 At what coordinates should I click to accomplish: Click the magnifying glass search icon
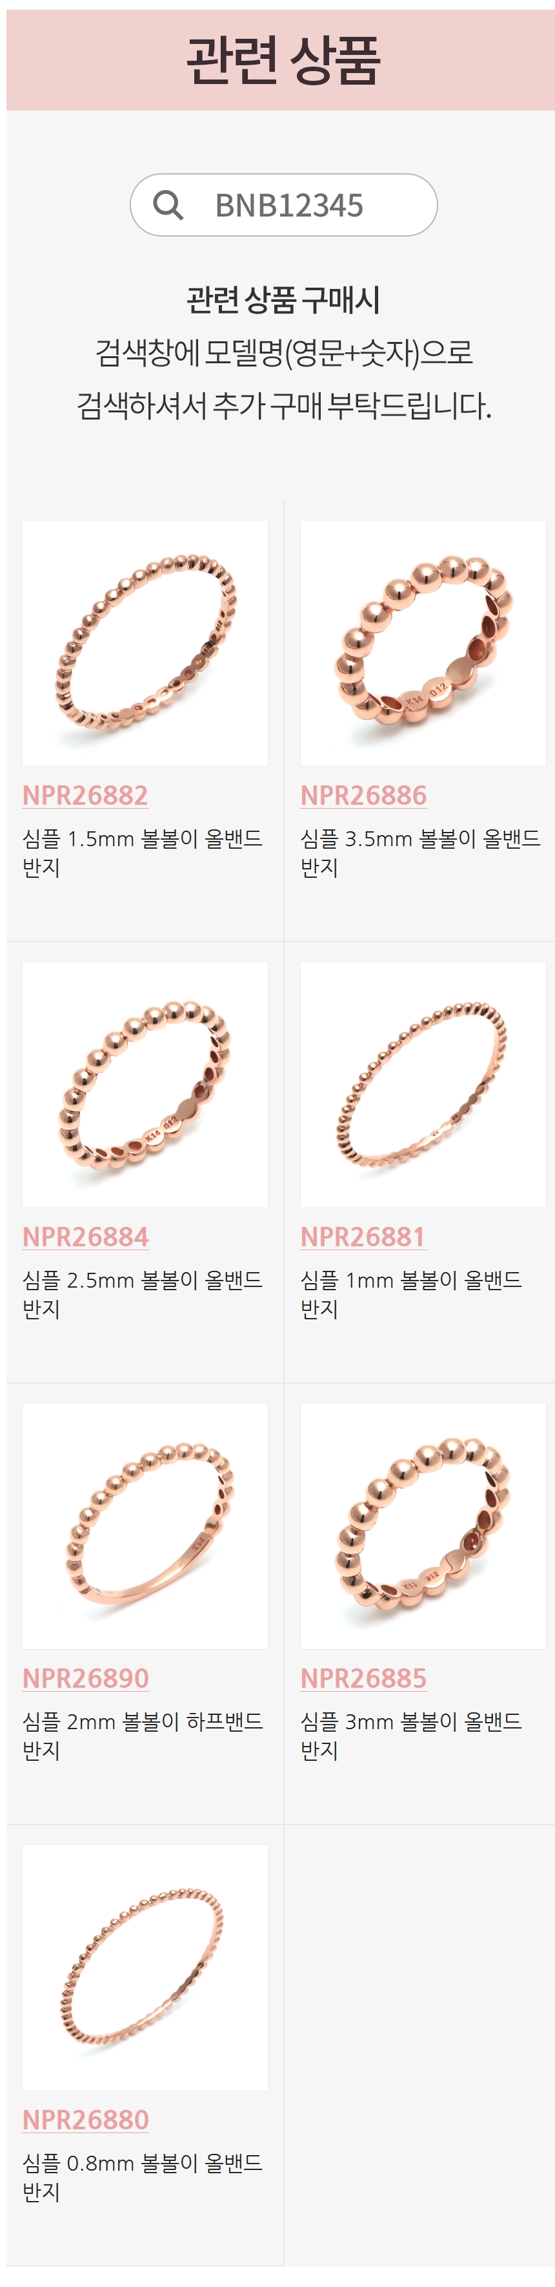tap(168, 205)
